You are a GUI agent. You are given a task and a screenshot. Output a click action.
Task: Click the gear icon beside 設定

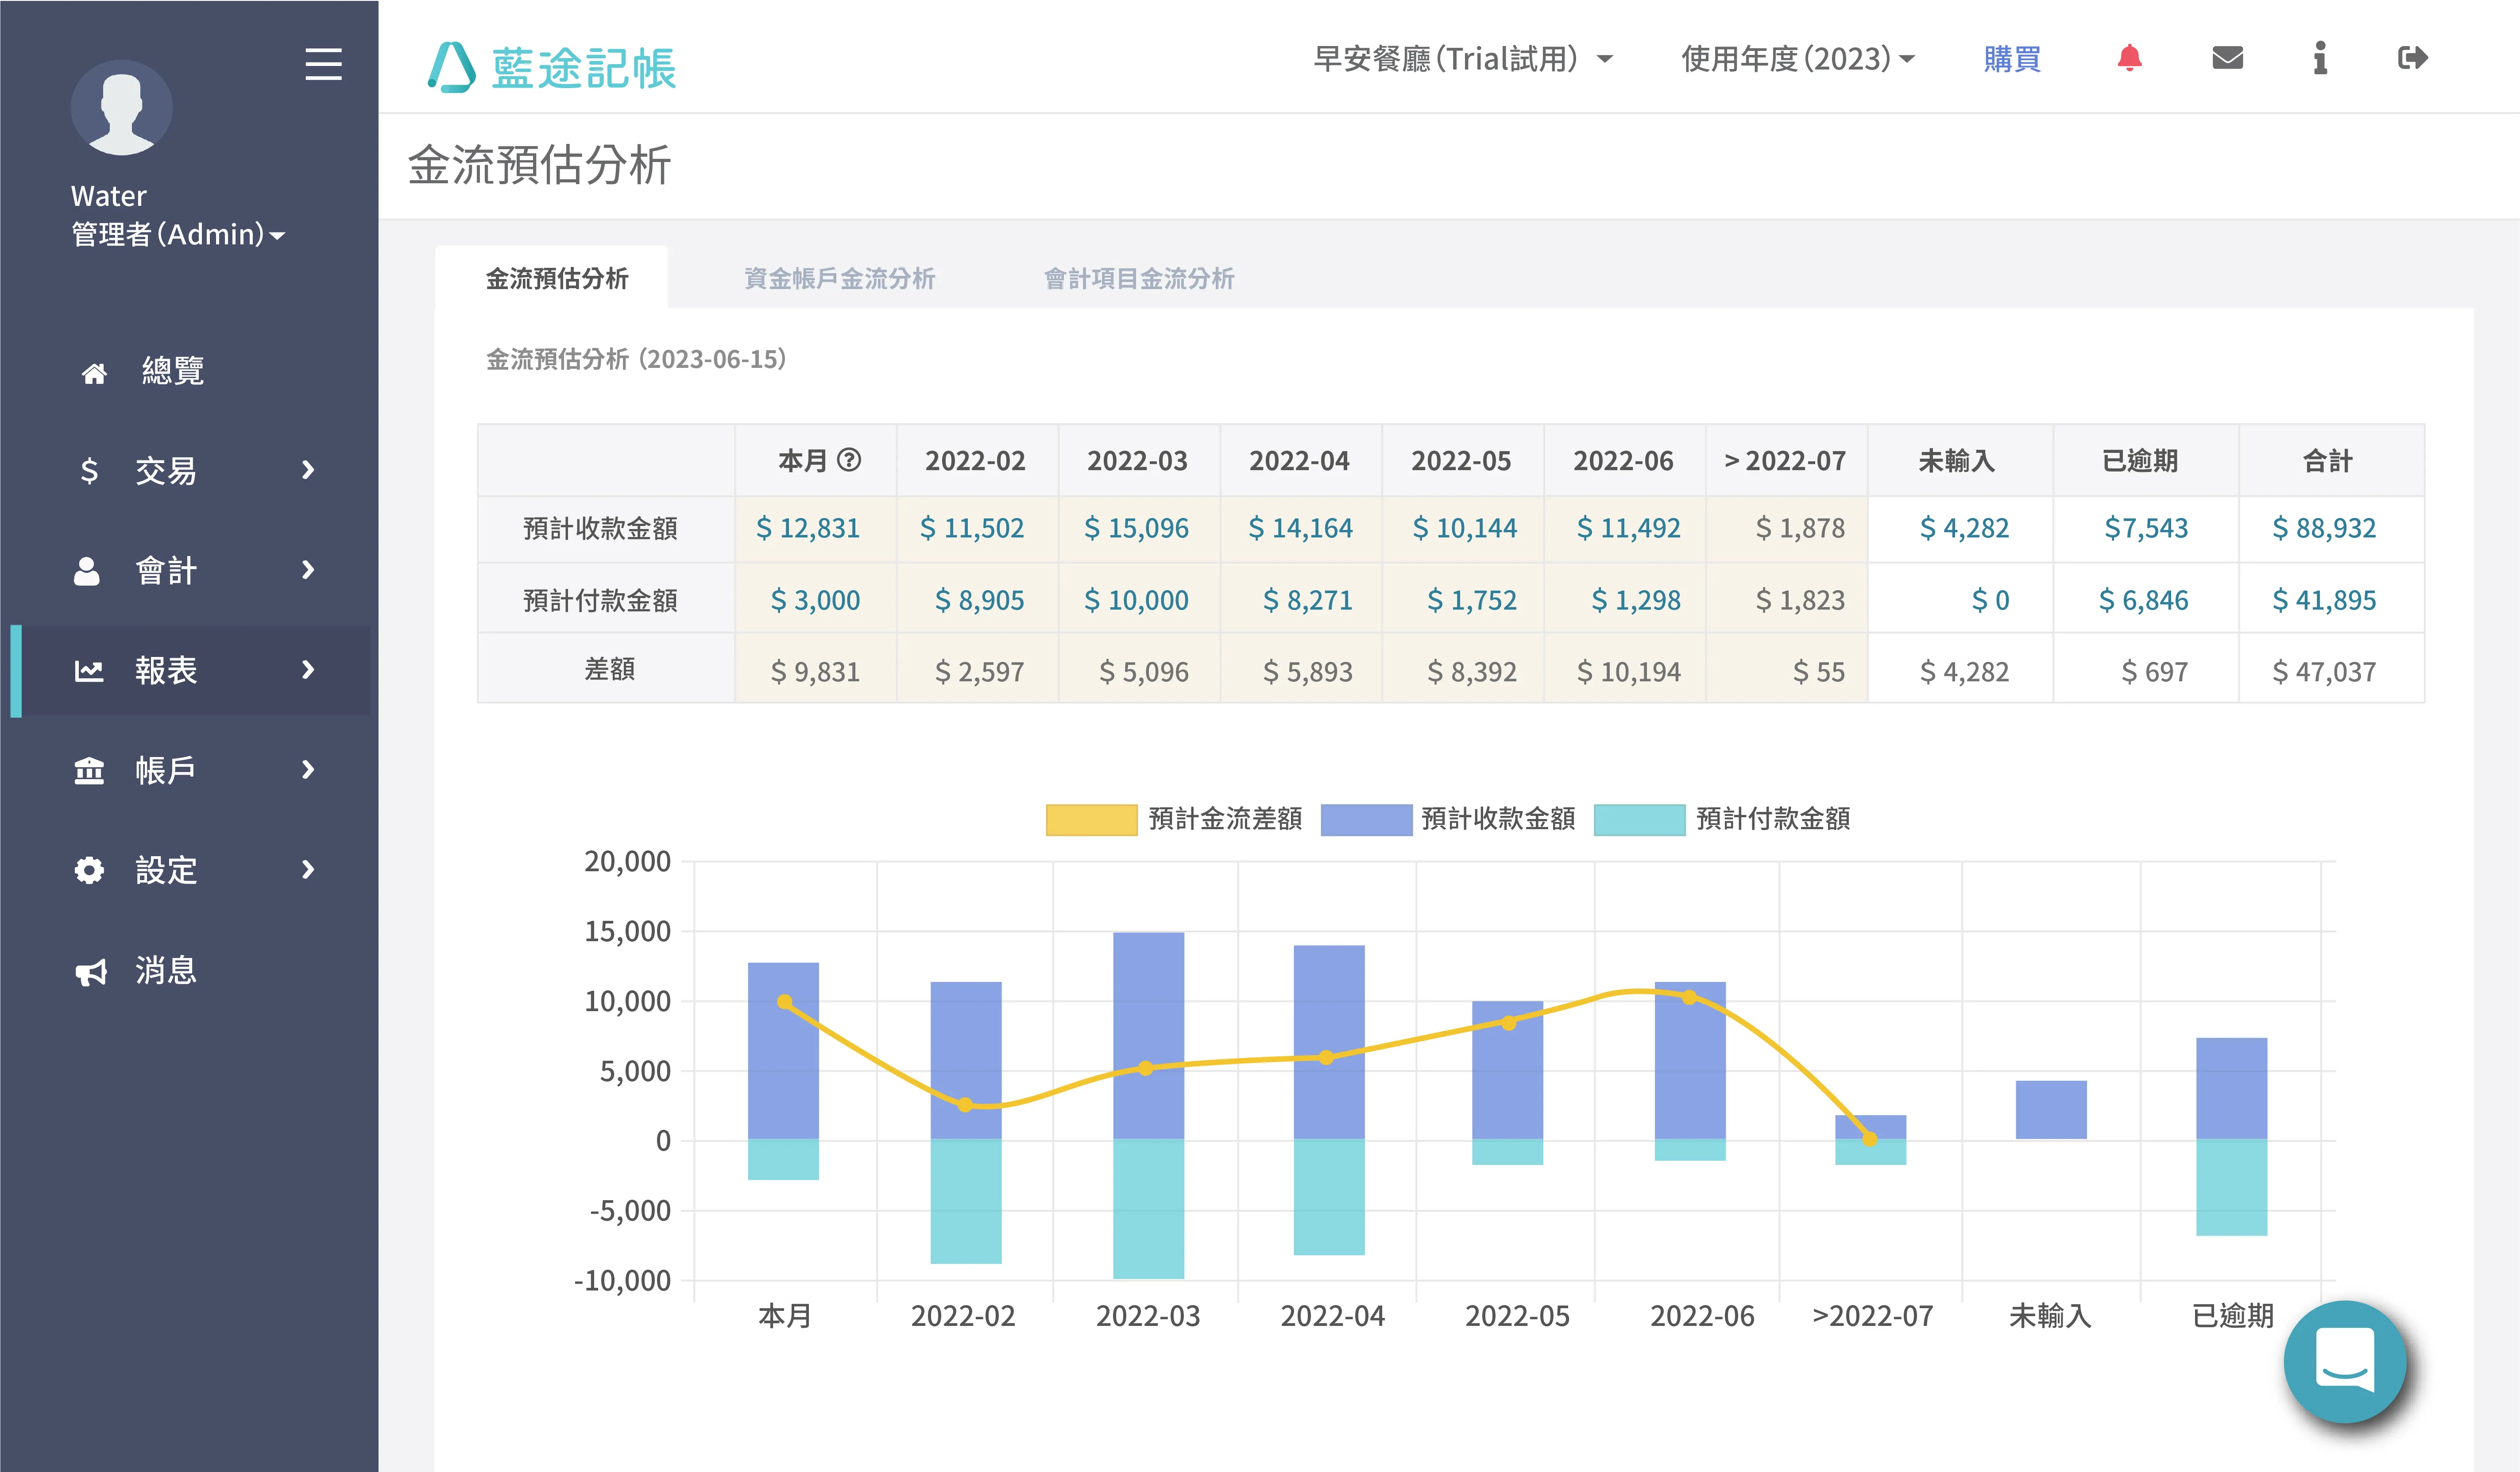89,870
